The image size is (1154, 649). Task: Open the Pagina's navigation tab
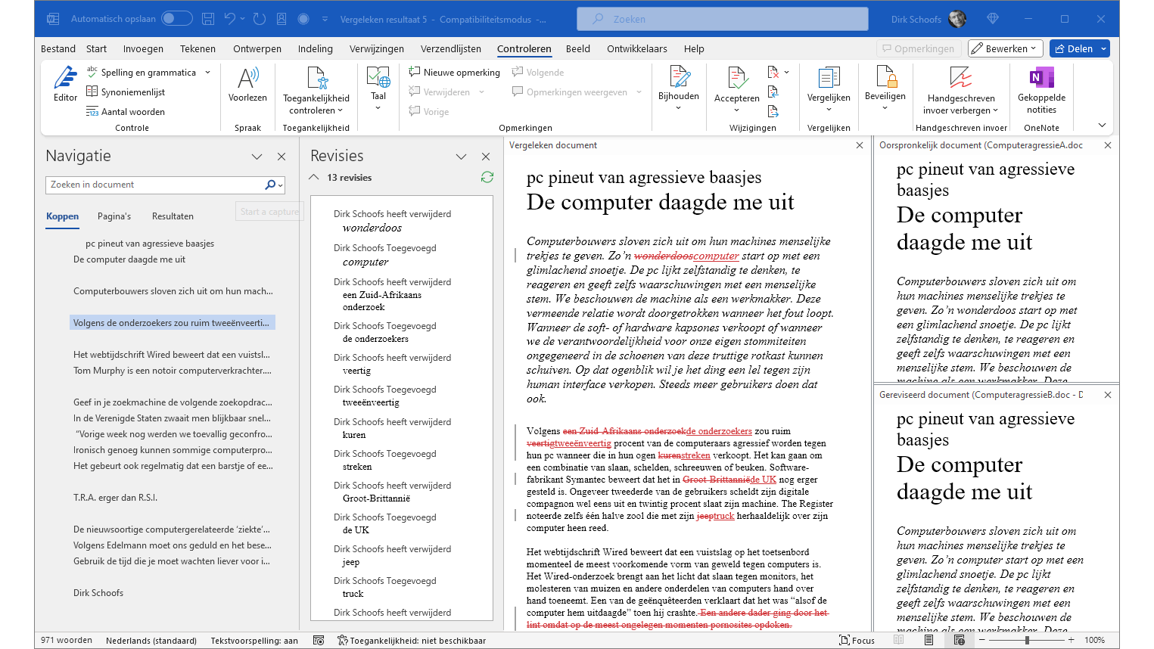114,216
